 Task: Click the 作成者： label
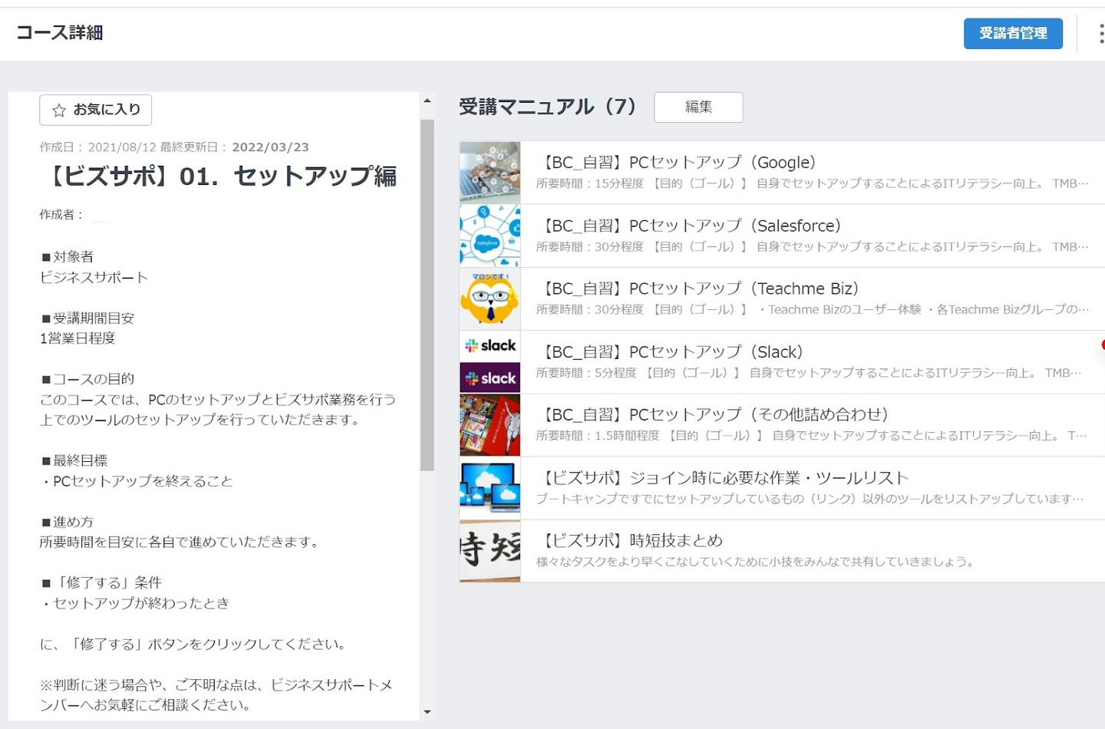coord(61,215)
